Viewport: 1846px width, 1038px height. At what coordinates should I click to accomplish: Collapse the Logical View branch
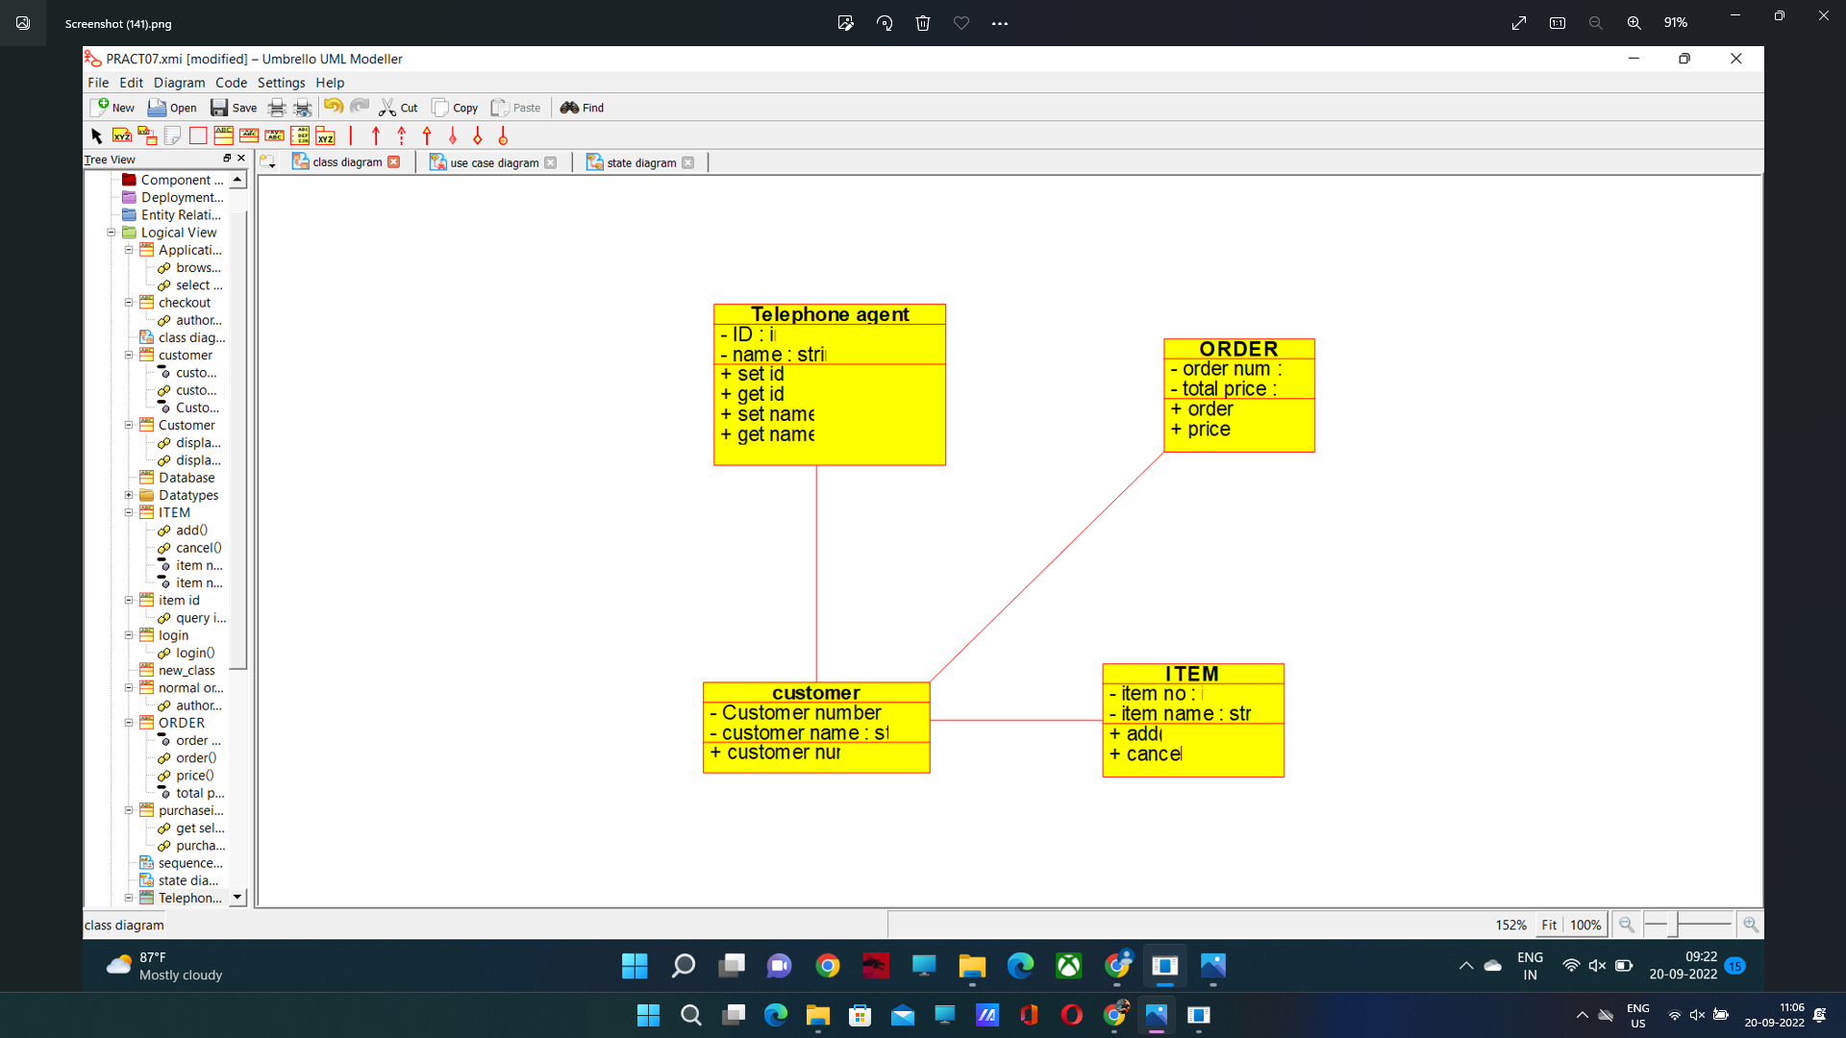pyautogui.click(x=111, y=233)
